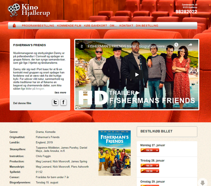The image size is (211, 186).
Task: Click the '01:52' Spilletid value
Action: click(x=39, y=172)
